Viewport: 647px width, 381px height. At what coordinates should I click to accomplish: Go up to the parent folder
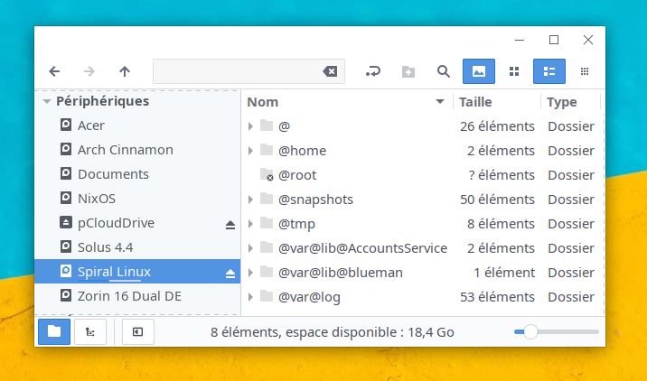tap(125, 71)
